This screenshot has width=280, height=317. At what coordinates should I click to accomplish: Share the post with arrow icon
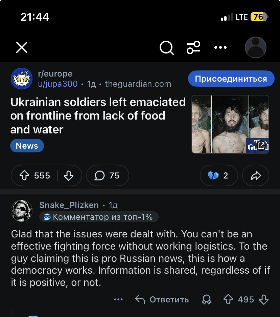(256, 175)
